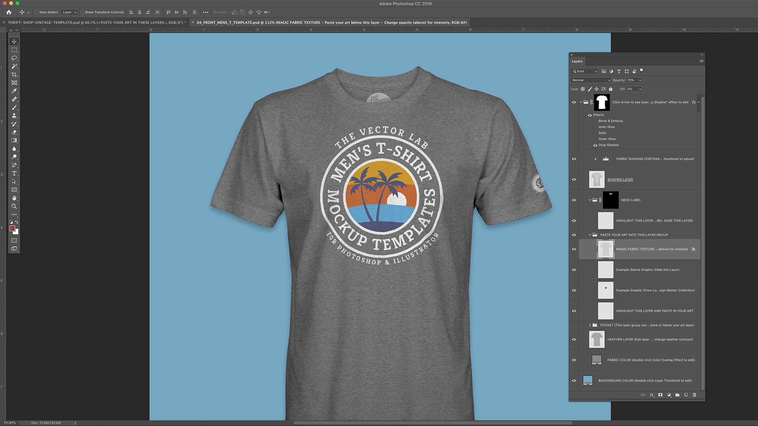Expand the POCKET layer group
The height and width of the screenshot is (426, 758).
pos(589,325)
